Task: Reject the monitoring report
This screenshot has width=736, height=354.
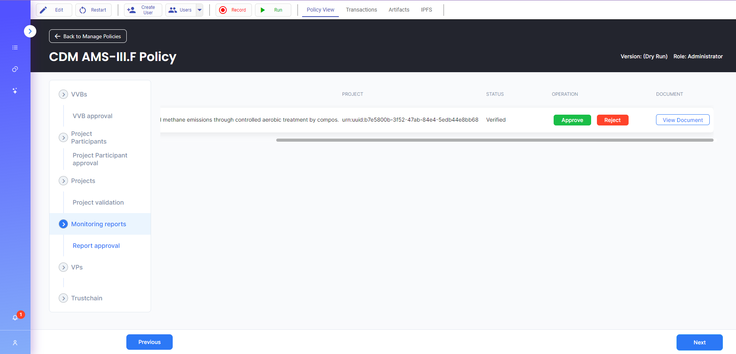Action: tap(612, 120)
